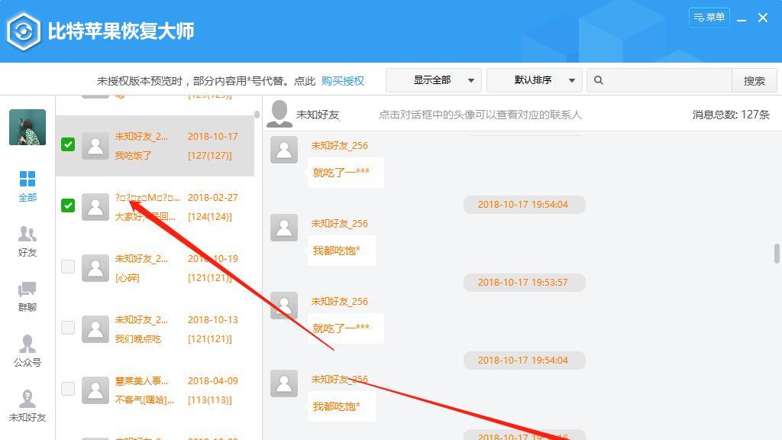Click sender avatar beside first 就吃了一*** message
Image resolution: width=782 pixels, height=440 pixels.
284,150
